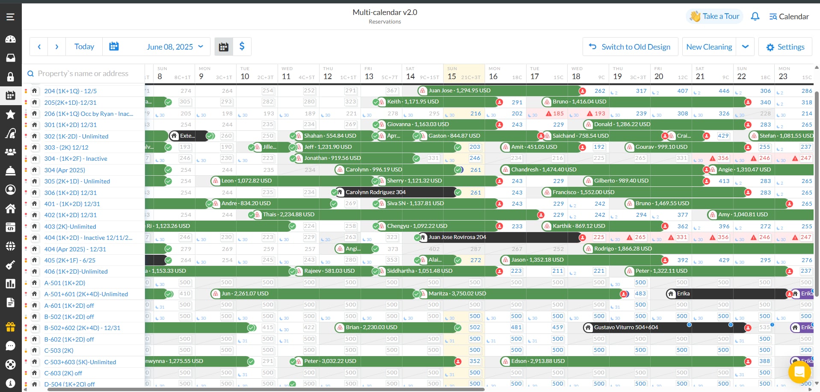
Task: Click the padlock icon in sidebar
Action: [x=10, y=77]
